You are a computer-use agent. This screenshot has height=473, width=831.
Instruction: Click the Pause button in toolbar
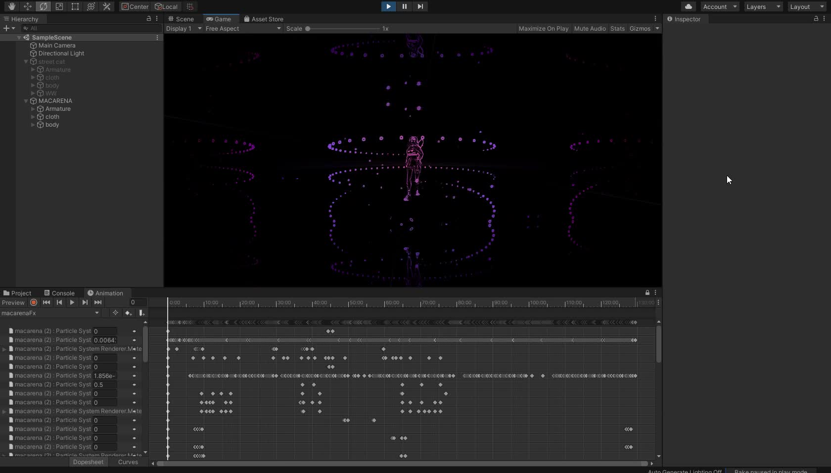[x=404, y=6]
